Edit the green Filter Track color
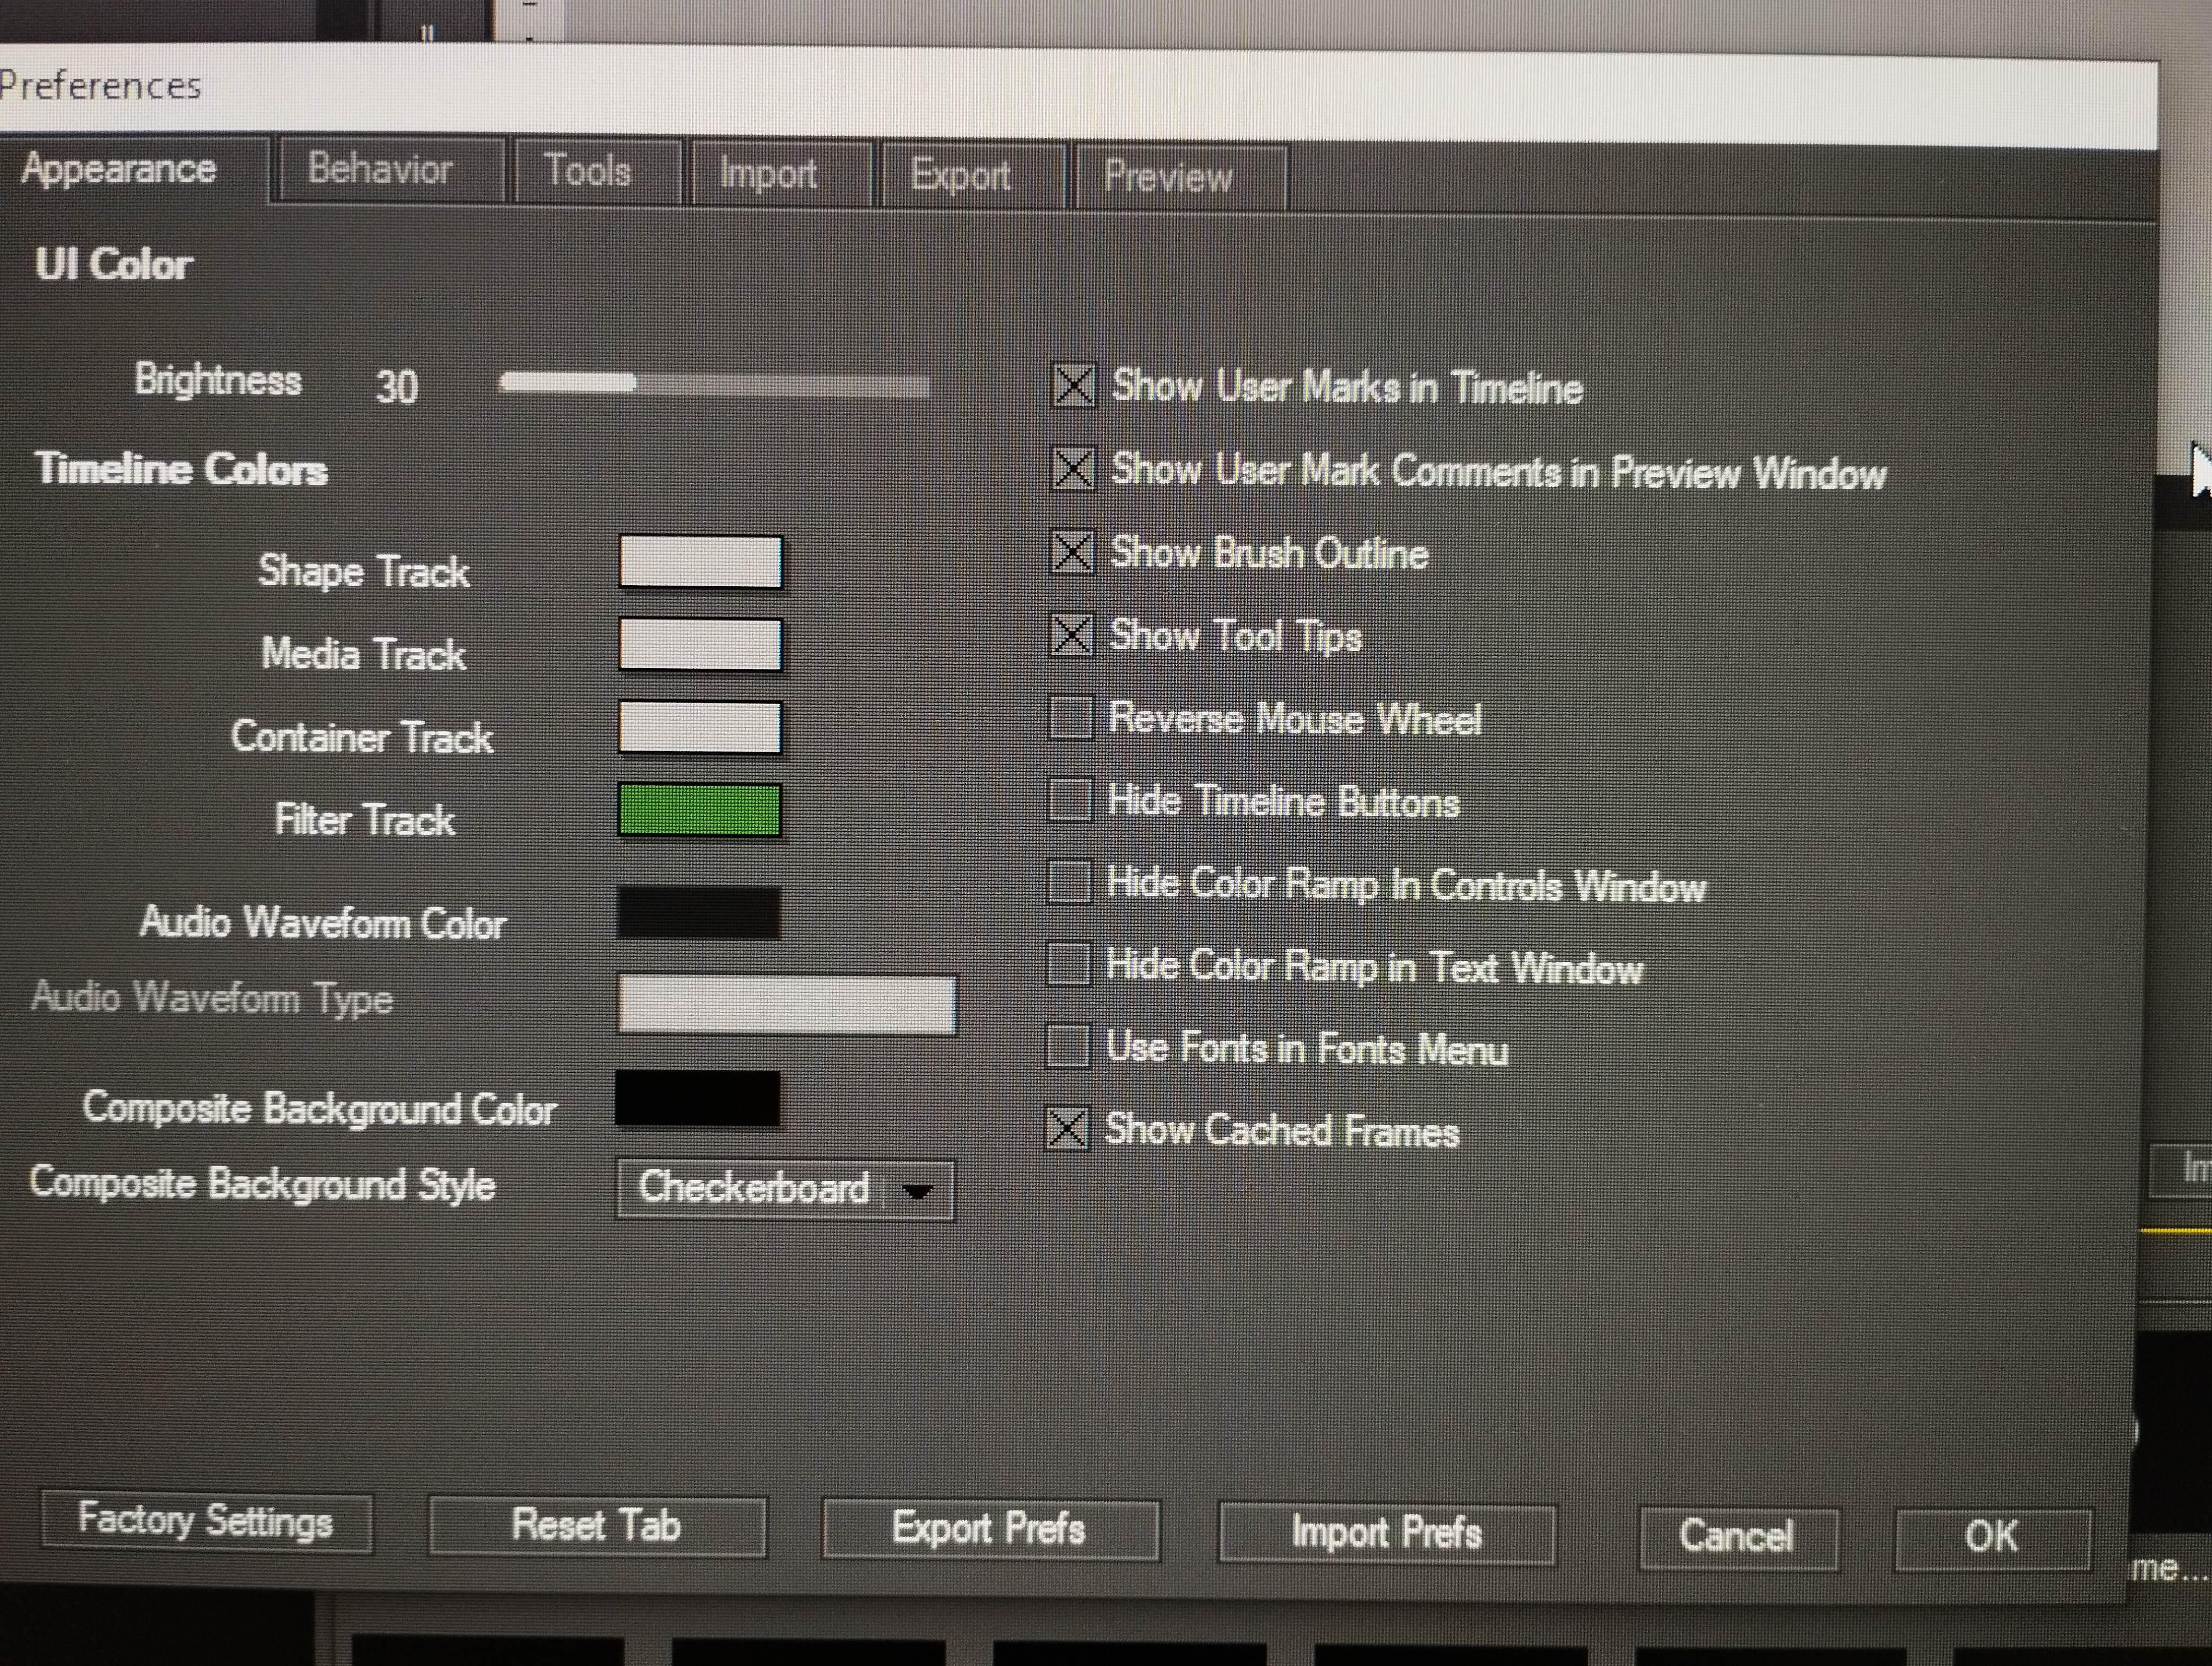Image resolution: width=2212 pixels, height=1666 pixels. 700,810
